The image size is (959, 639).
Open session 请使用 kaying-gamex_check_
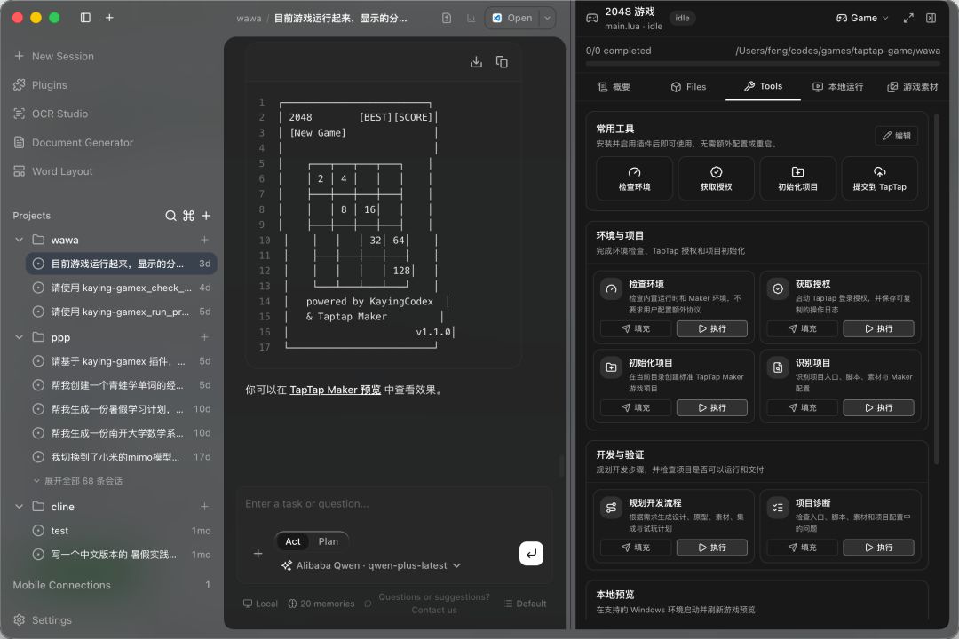coord(122,288)
